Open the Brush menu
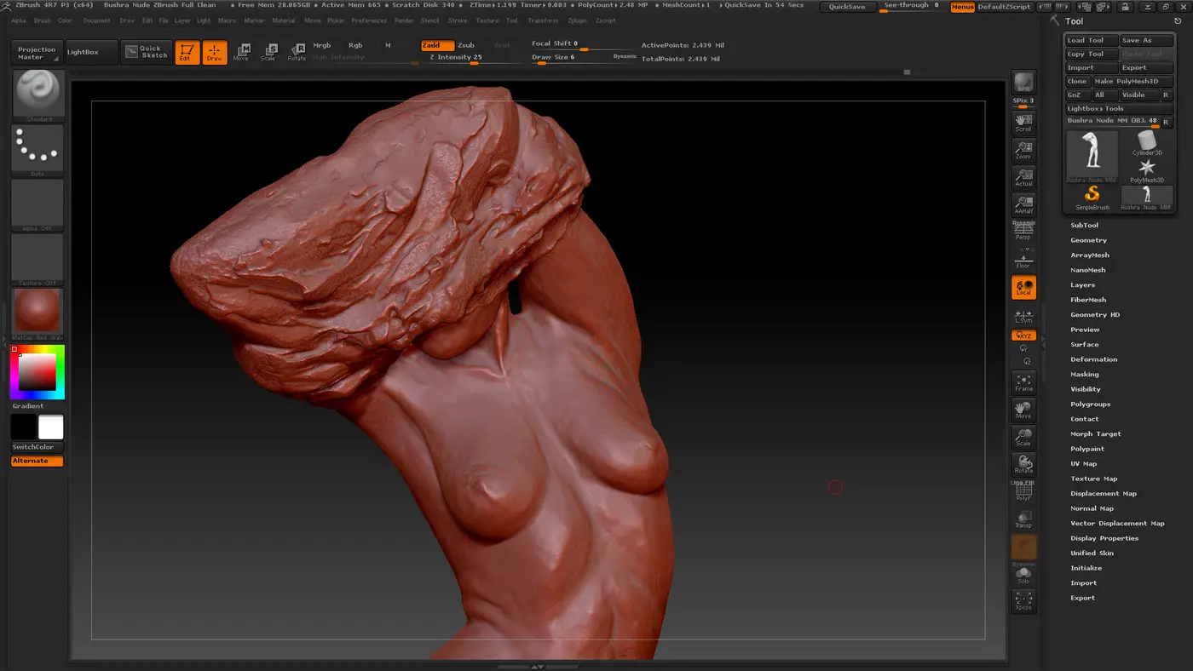 pos(42,20)
